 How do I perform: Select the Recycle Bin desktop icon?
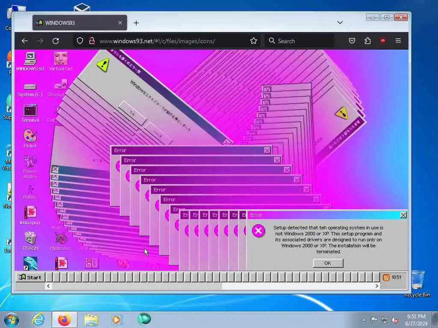(417, 284)
